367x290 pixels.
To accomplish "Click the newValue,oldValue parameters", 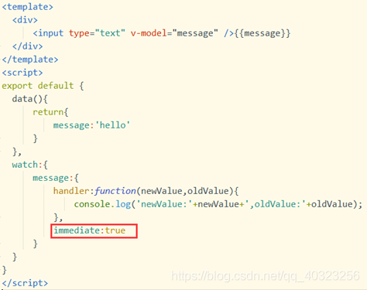I will coord(185,191).
